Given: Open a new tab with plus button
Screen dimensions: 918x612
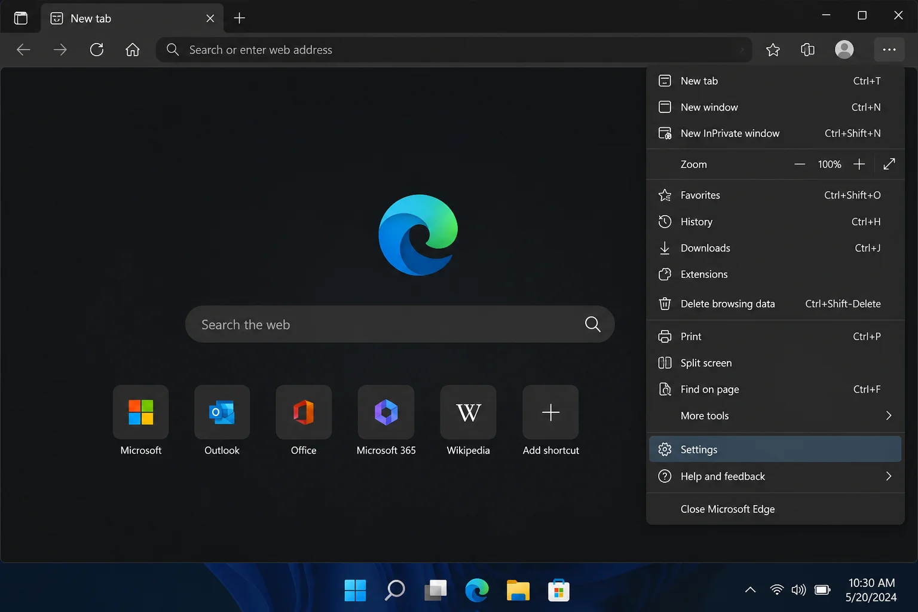Looking at the screenshot, I should [240, 18].
